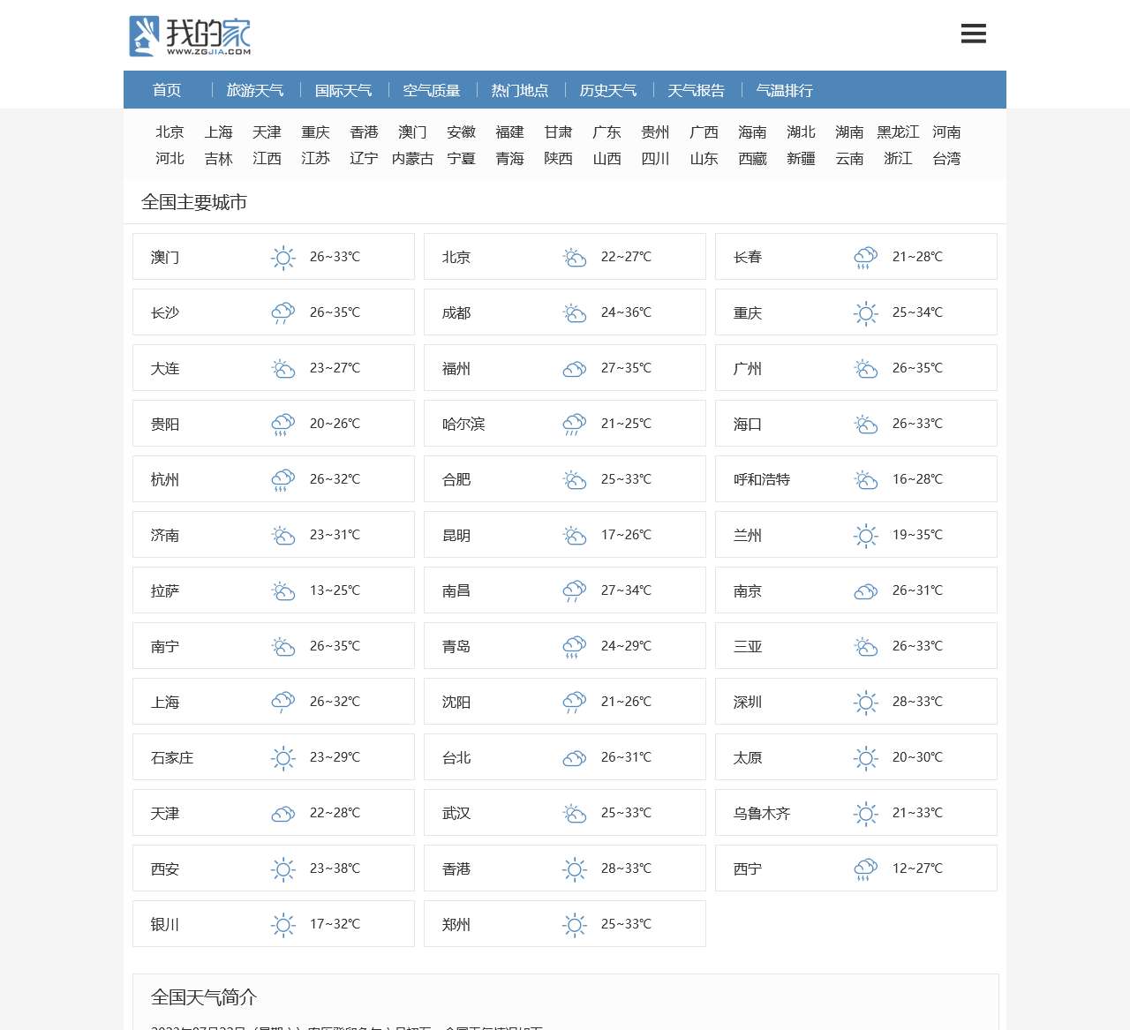Click the rain icon for 西宁

[865, 869]
